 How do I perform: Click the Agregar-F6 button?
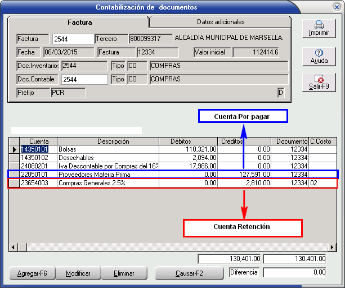click(32, 273)
